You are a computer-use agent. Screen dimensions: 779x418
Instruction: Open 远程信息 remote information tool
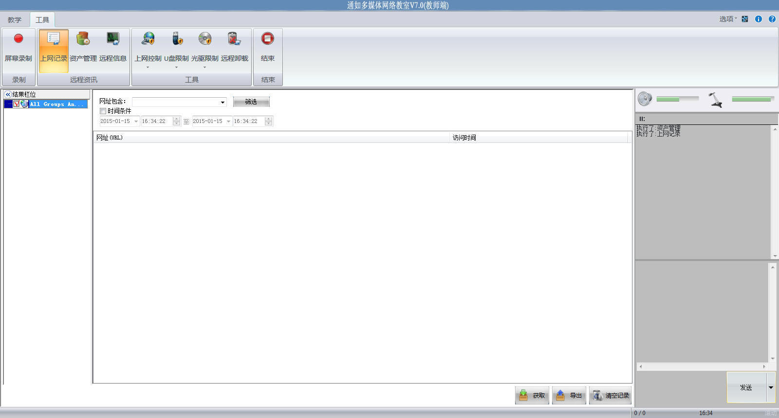pos(113,39)
